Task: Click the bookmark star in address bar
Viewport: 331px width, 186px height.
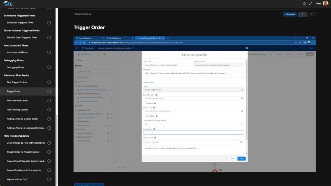Action: click(x=300, y=43)
